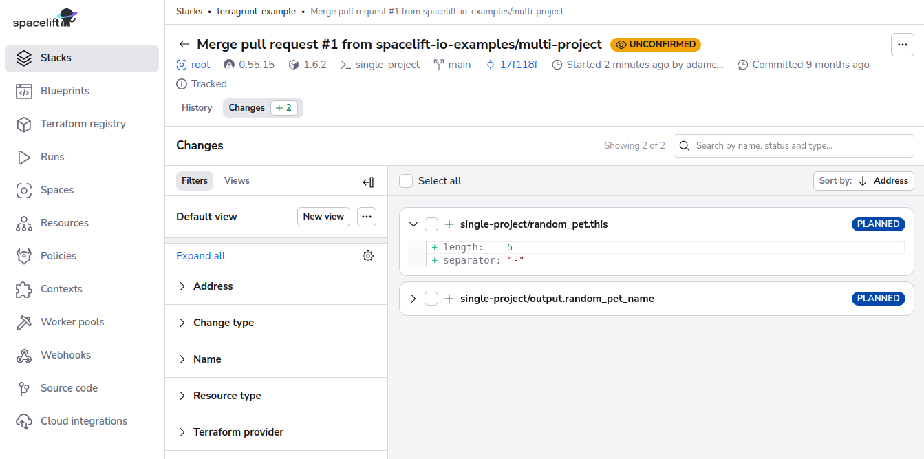Check the box for single-project/output.random_pet_name
924x459 pixels.
tap(431, 298)
